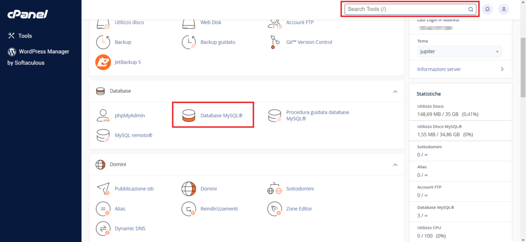The image size is (526, 242).
Task: Click the cPanel logo
Action: tap(28, 14)
